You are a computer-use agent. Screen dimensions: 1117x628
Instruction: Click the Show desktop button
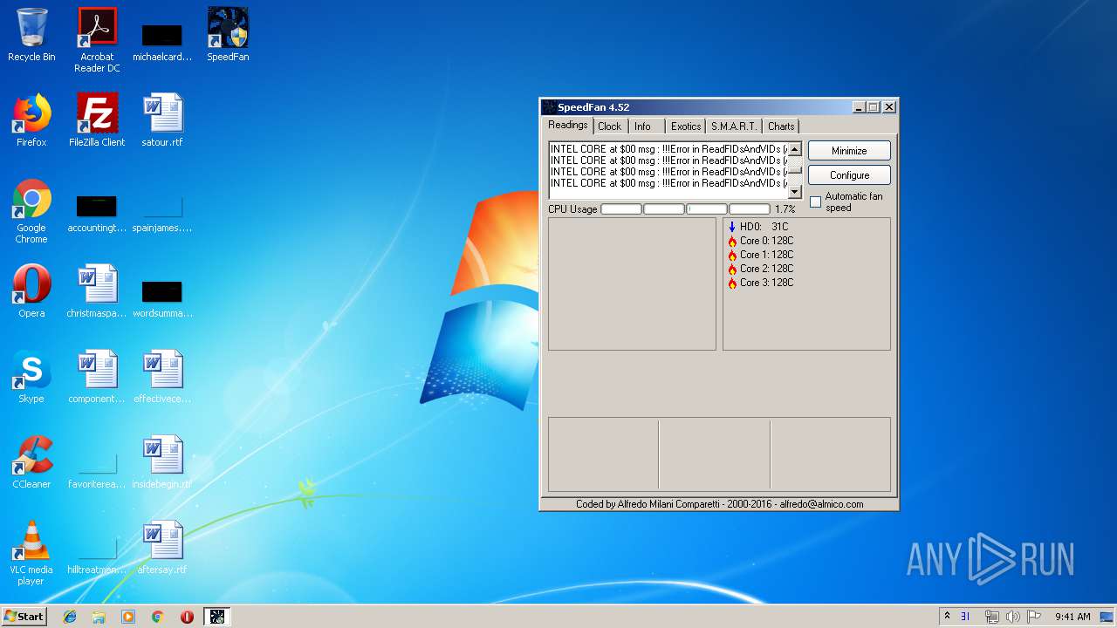(1107, 617)
